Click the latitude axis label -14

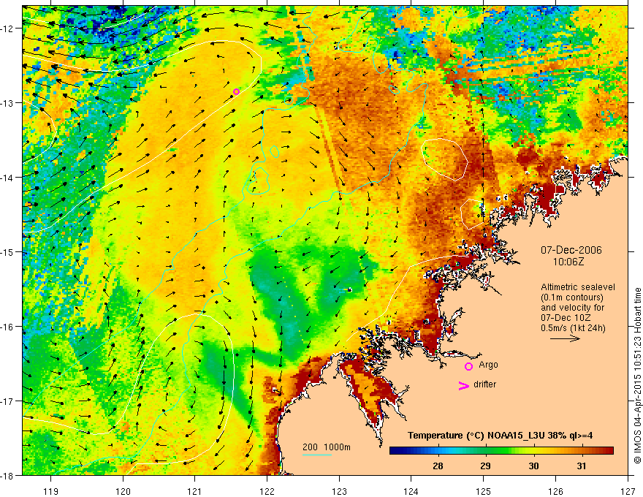click(7, 178)
